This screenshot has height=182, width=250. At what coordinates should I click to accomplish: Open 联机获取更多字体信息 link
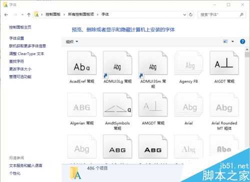click(27, 46)
